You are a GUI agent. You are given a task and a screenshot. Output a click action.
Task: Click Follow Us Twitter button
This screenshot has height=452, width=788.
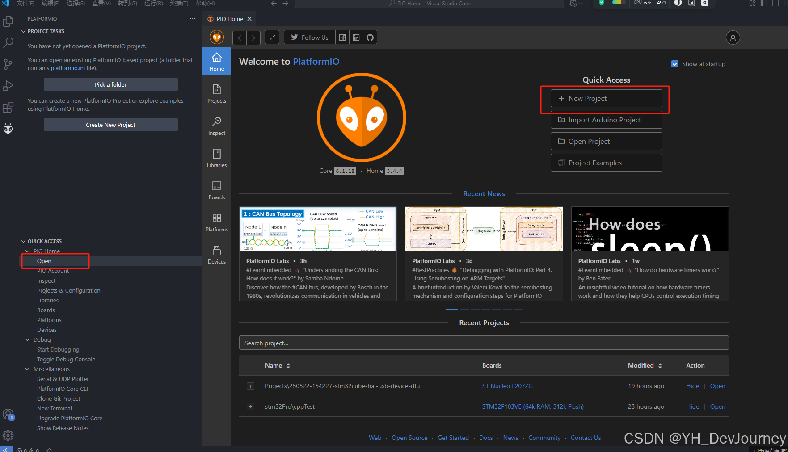tap(309, 38)
